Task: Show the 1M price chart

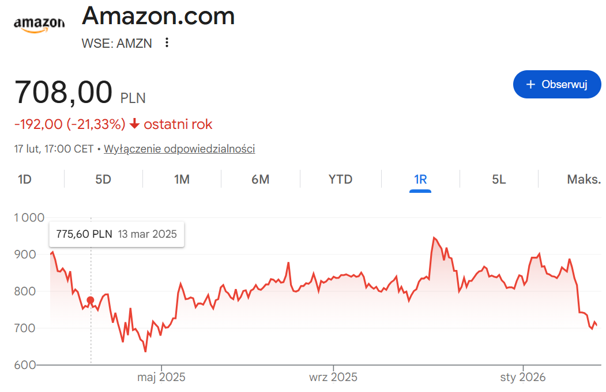Action: (x=182, y=179)
